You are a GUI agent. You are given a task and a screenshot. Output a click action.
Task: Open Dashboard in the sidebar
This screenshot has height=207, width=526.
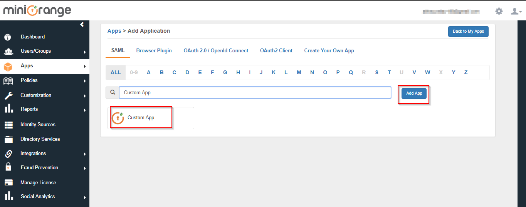coord(33,37)
